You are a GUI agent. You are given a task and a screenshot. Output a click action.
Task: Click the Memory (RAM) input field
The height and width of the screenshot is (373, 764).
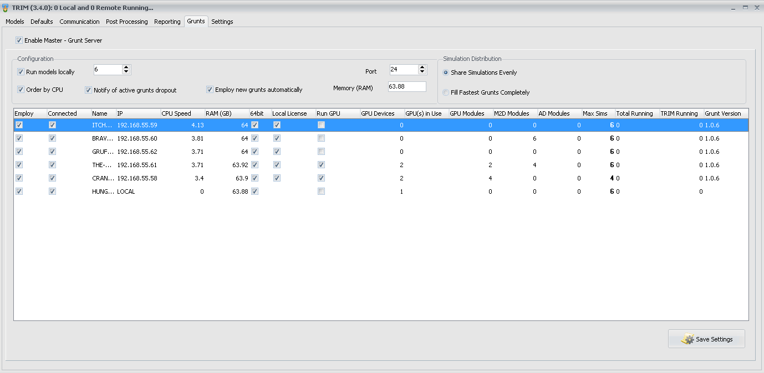[406, 87]
